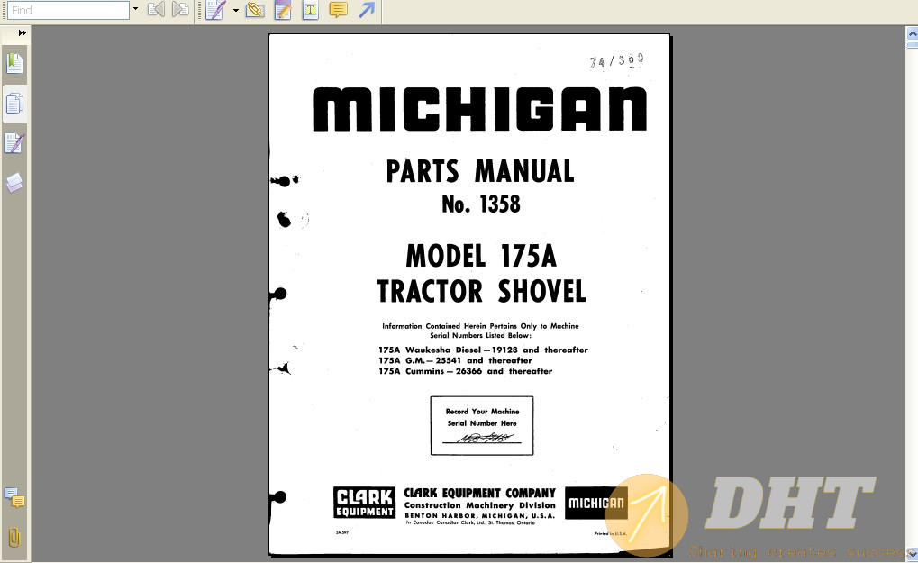Click the attach file paperclip tool
The height and width of the screenshot is (563, 918).
click(255, 10)
